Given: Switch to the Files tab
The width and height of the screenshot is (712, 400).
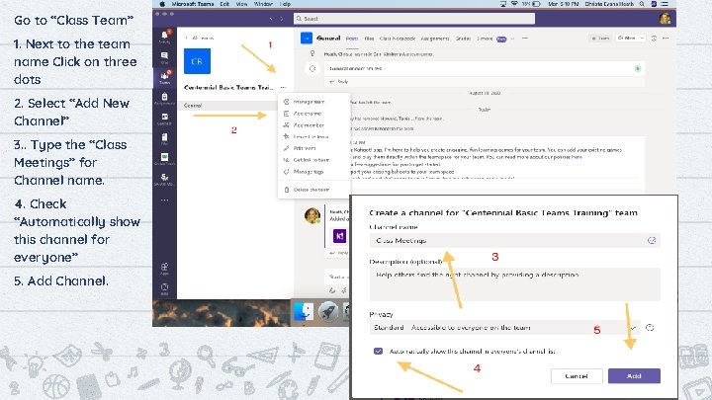Looking at the screenshot, I should 369,39.
